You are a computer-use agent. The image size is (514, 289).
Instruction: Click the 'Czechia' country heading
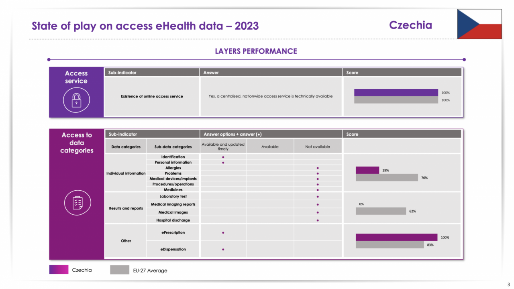point(410,25)
